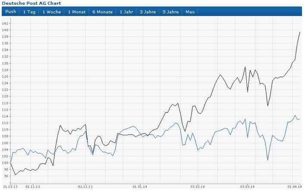Display the 5 Jahre chart range
The image size is (305, 191).
(x=170, y=12)
